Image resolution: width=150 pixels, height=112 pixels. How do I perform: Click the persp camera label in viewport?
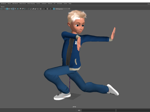pyautogui.click(x=74, y=107)
